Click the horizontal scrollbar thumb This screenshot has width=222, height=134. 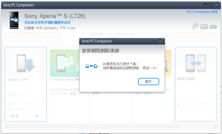[94, 126]
